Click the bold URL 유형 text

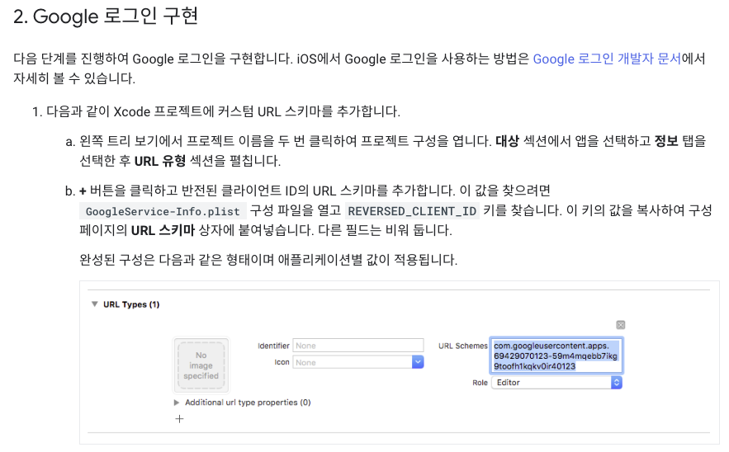160,161
